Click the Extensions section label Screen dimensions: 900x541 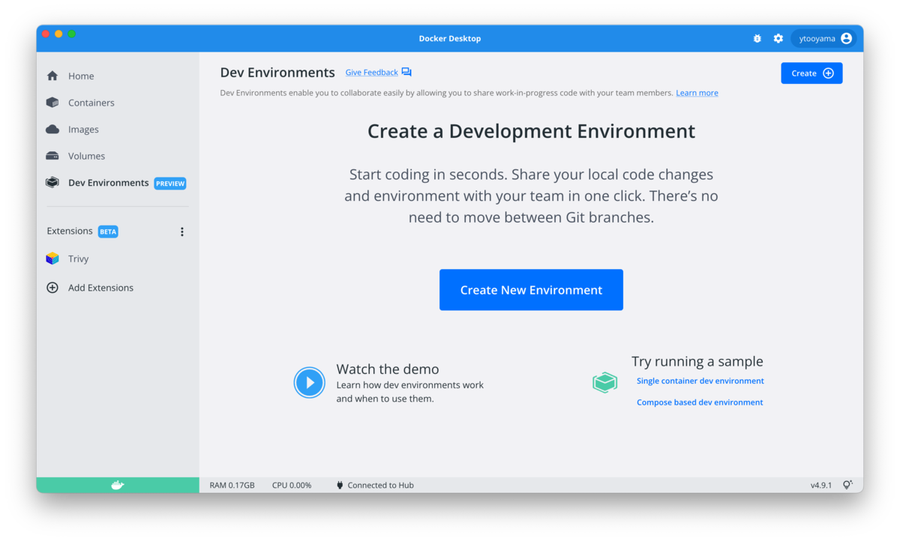pyautogui.click(x=70, y=231)
